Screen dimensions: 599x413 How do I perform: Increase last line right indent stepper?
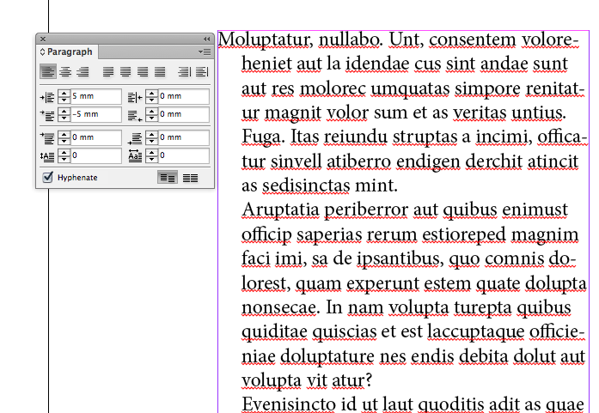click(x=151, y=111)
